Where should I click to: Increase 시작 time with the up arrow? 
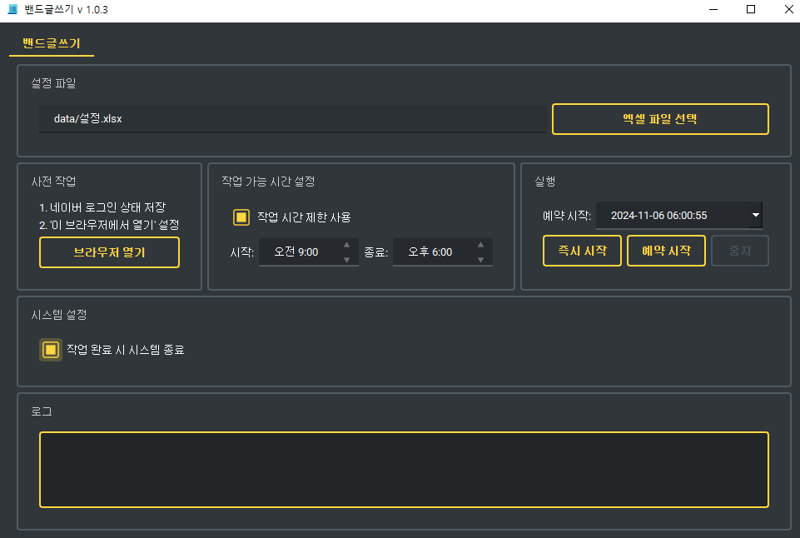point(347,245)
